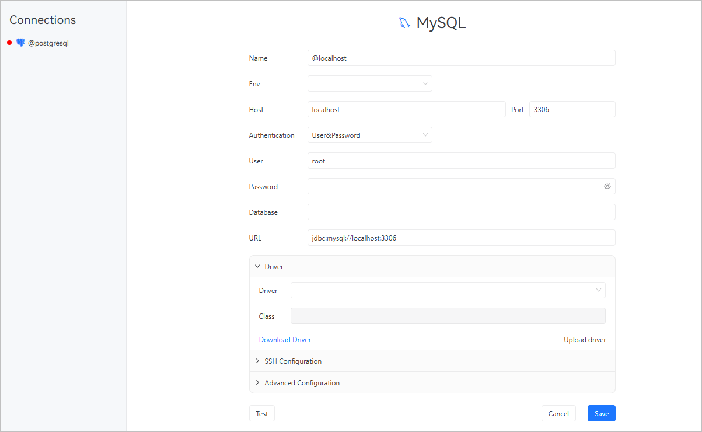
Task: Open the Driver selection dropdown
Action: [448, 290]
